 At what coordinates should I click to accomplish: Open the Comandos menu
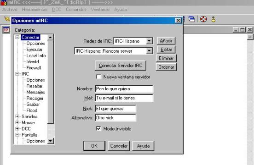point(76,10)
